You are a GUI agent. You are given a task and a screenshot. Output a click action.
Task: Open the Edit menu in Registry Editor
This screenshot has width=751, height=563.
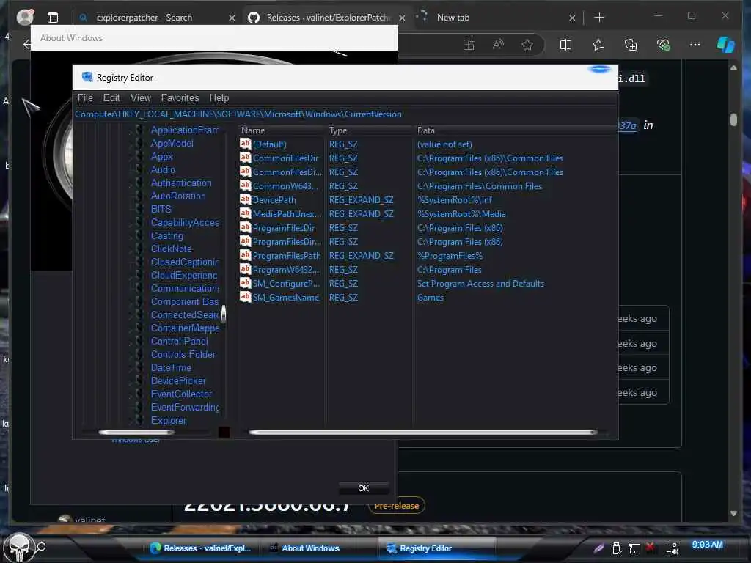(x=111, y=97)
